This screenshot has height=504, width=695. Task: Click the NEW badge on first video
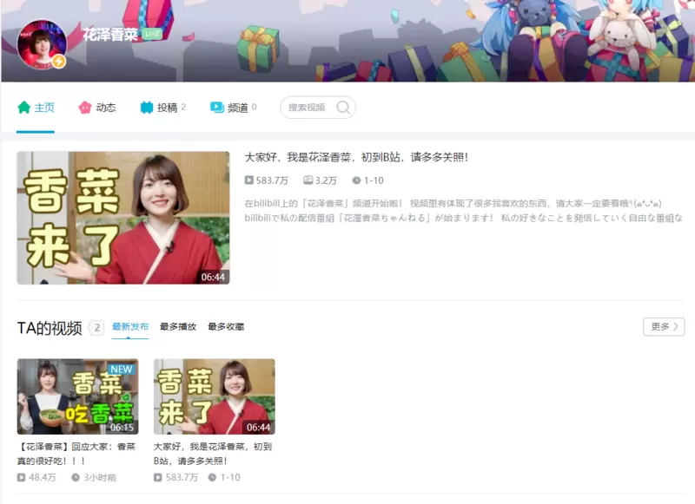click(x=122, y=369)
